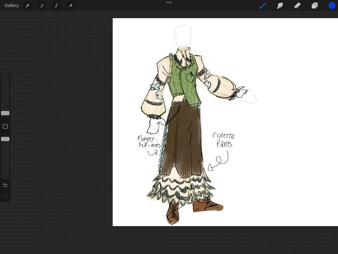Image resolution: width=338 pixels, height=254 pixels.
Task: Open the Selection tool
Action: 56,5
